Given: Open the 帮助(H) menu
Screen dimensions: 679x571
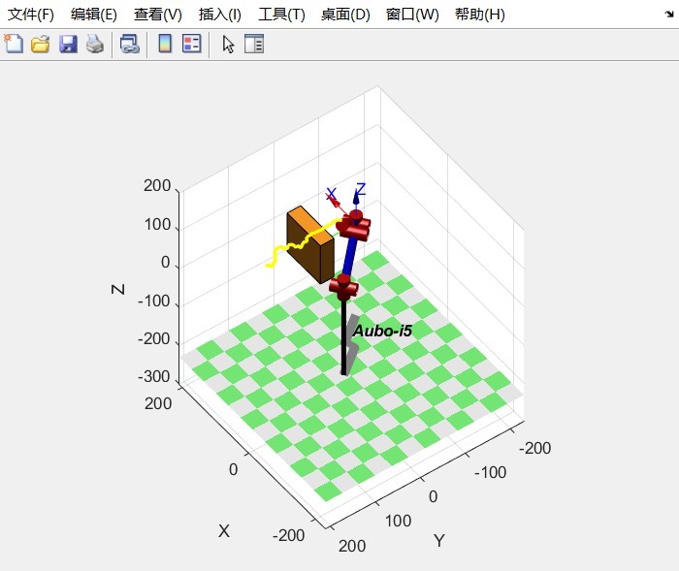Looking at the screenshot, I should coord(479,15).
